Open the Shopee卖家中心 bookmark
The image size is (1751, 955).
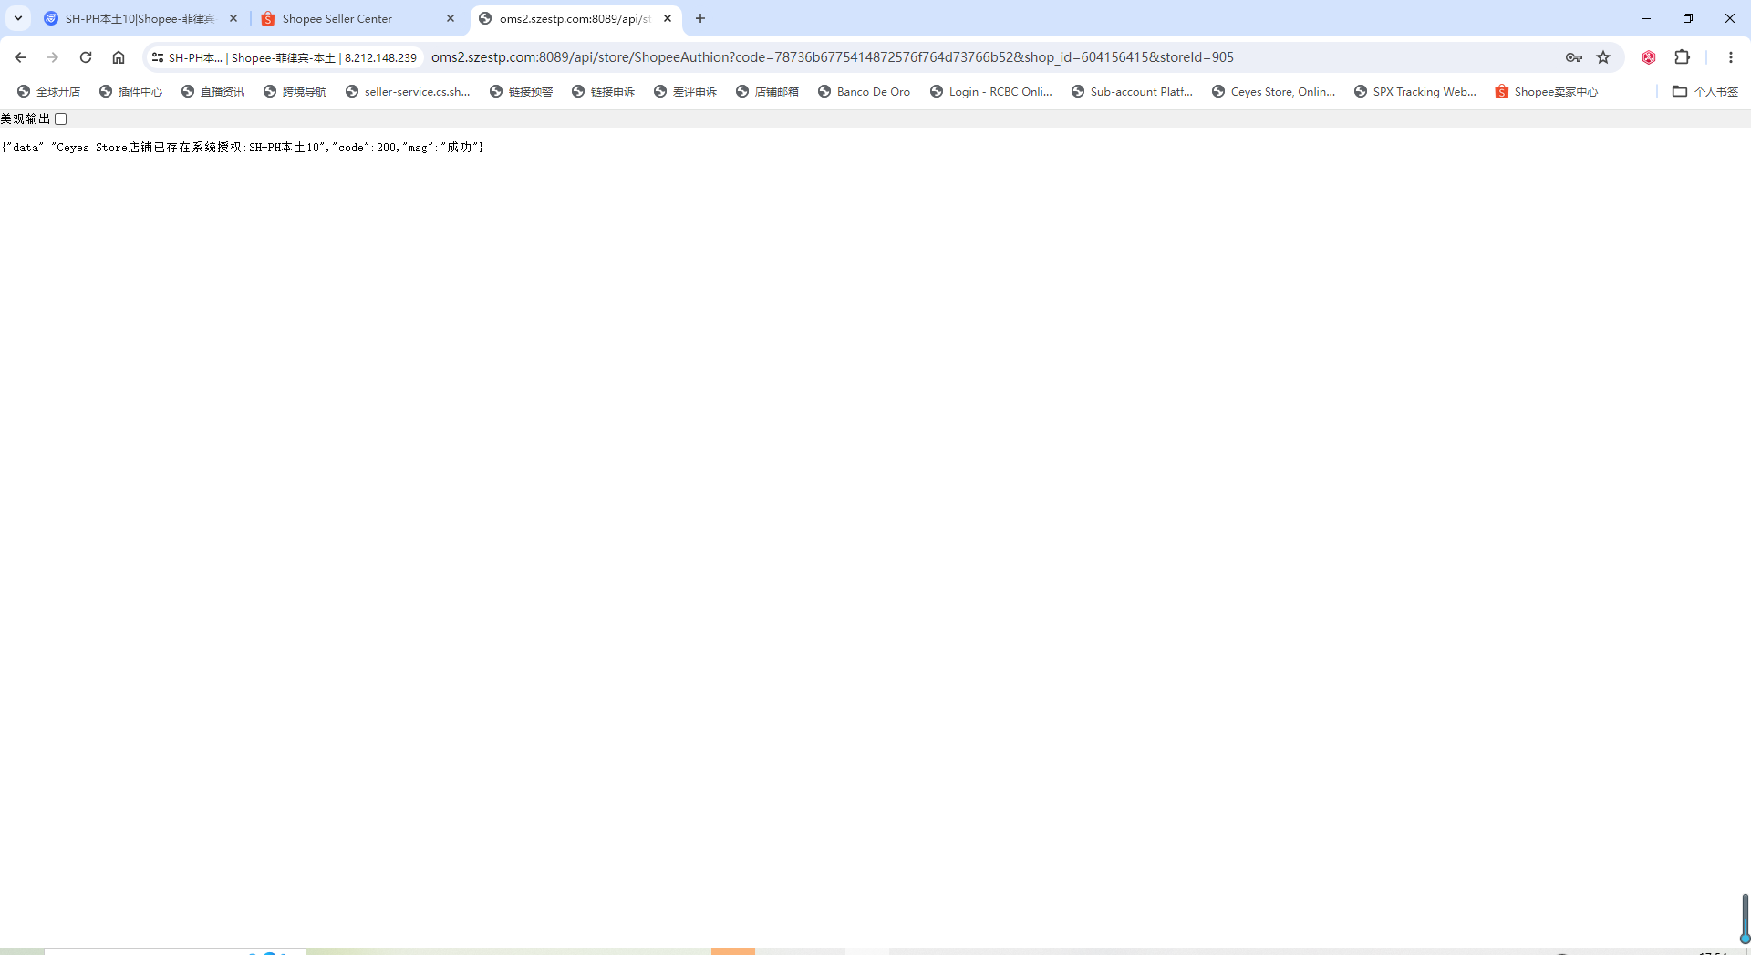(x=1547, y=92)
